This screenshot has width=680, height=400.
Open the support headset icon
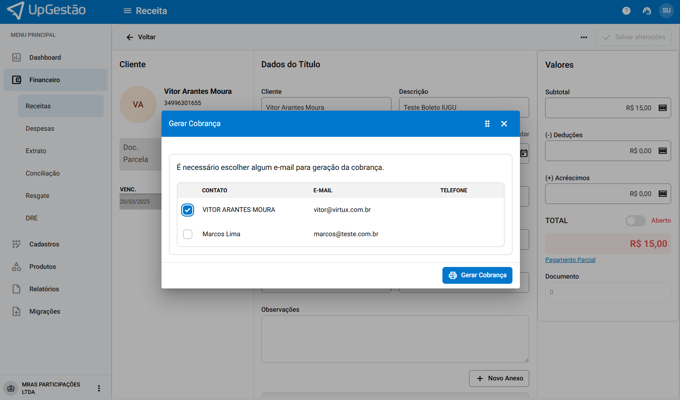[647, 11]
